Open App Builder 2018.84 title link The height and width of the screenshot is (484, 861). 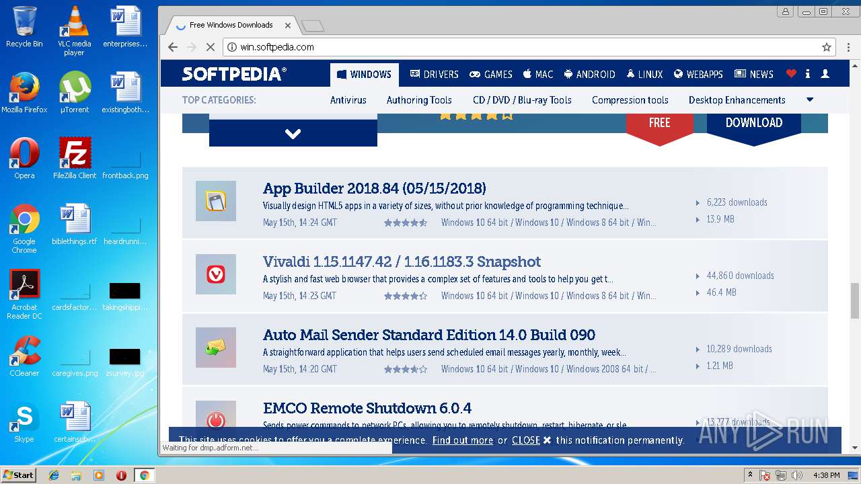pyautogui.click(x=375, y=188)
